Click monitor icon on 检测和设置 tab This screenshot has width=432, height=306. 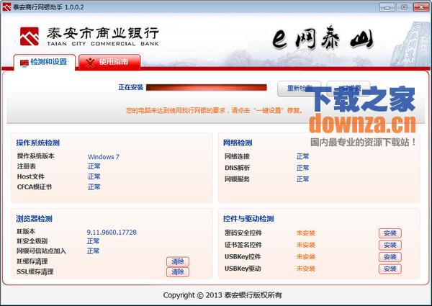24,63
